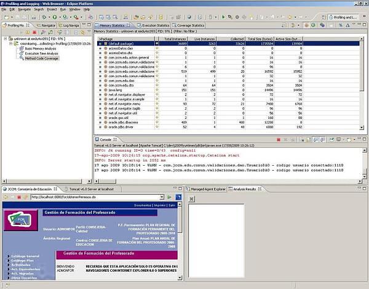The width and height of the screenshot is (369, 289).
Task: Click the Catálogo General sidebar link
Action: (x=25, y=256)
